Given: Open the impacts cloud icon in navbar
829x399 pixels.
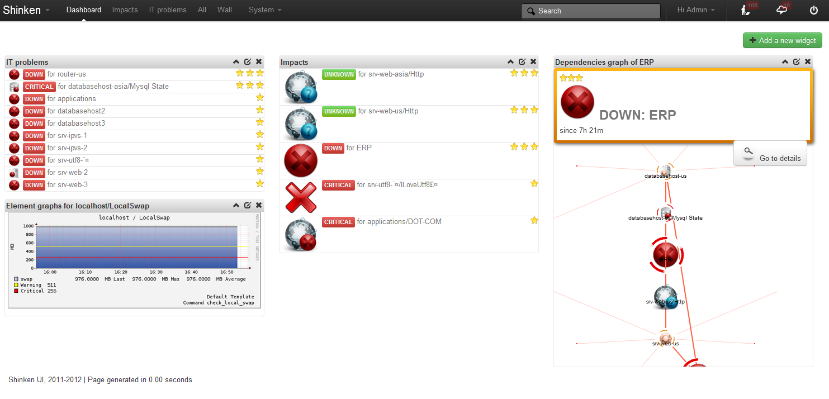Looking at the screenshot, I should (x=781, y=10).
